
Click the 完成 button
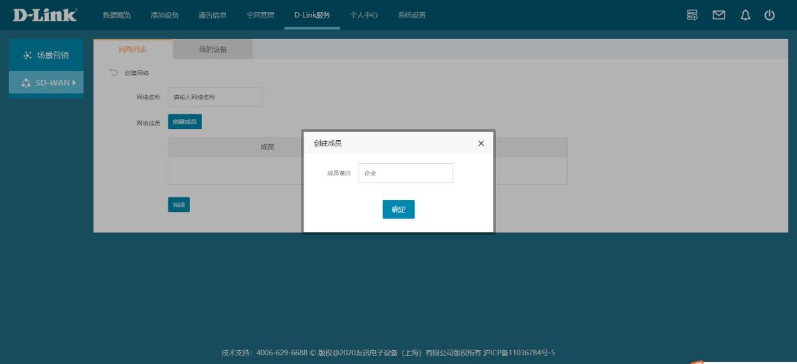(179, 205)
